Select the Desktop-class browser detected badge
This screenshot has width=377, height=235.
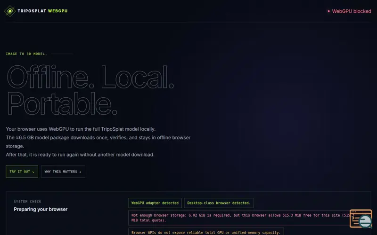[219, 203]
